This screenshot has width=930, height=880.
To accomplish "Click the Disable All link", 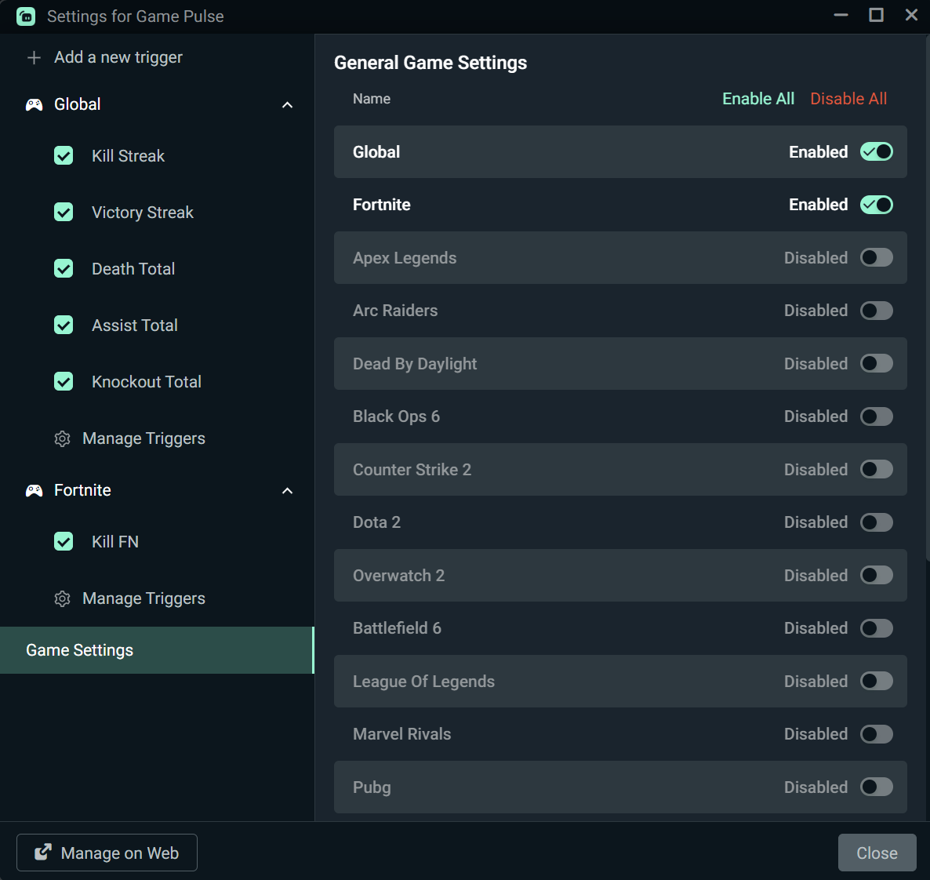I will (x=848, y=98).
